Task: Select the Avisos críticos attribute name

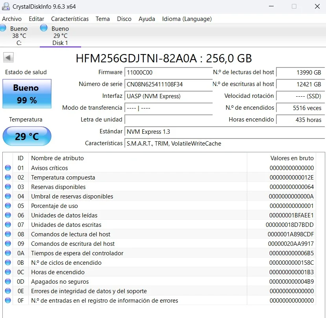Action: coord(50,168)
